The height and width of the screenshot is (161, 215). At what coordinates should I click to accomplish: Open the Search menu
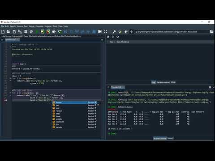13,26
